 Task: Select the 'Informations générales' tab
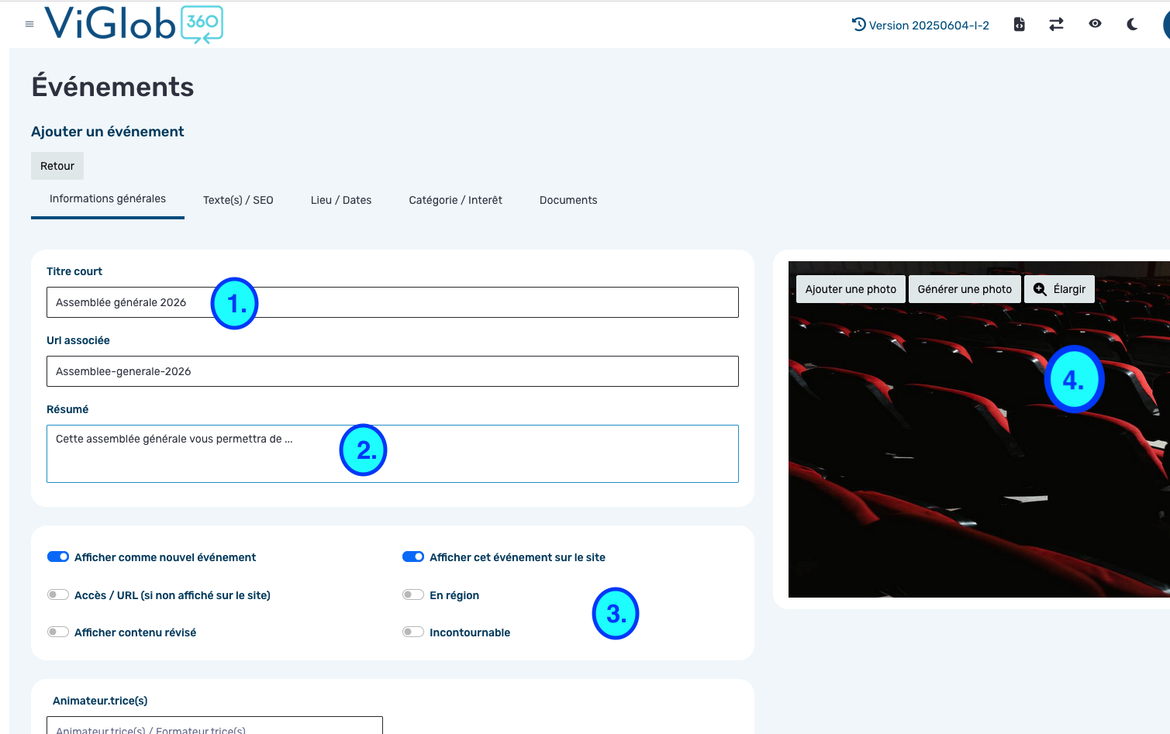coord(108,199)
